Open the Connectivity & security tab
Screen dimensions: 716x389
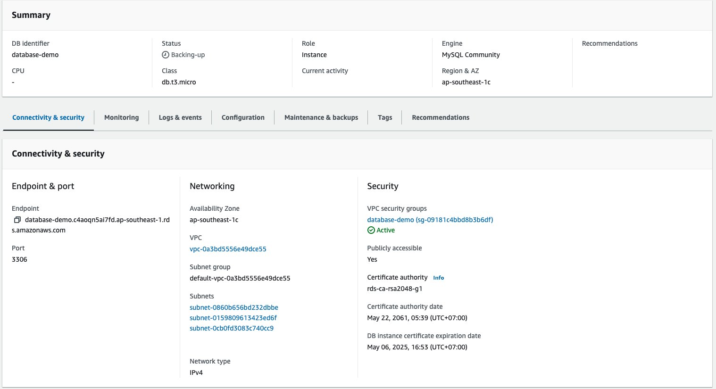[49, 117]
